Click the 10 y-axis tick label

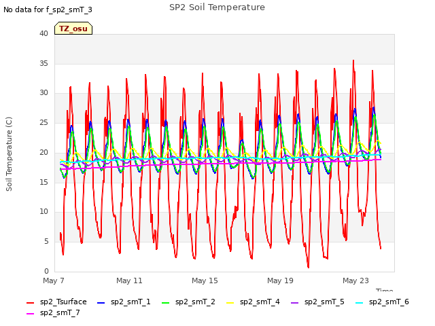tap(43, 212)
